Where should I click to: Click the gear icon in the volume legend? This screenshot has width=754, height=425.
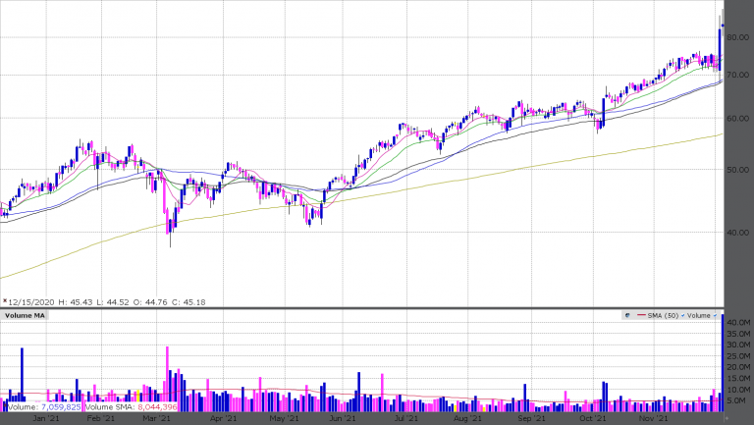click(627, 317)
